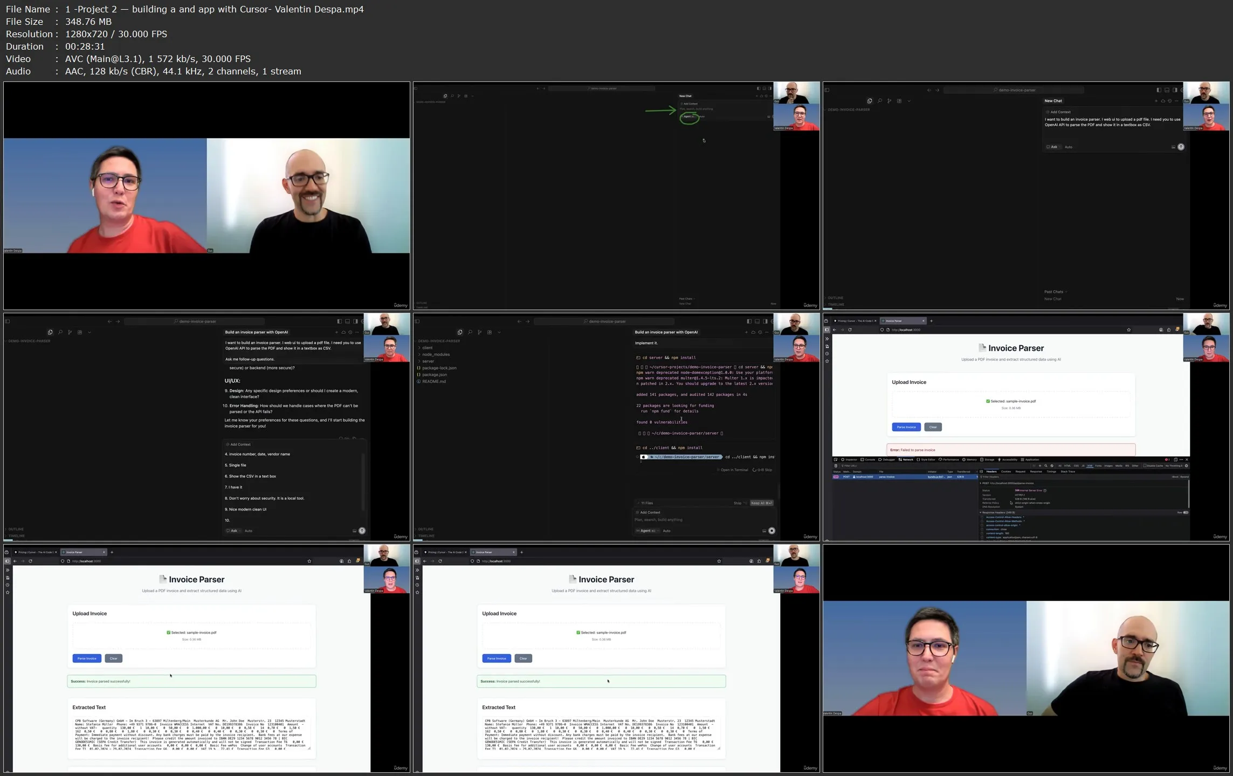This screenshot has width=1233, height=776.
Task: Toggle browser sidebar button in the error frame
Action: (x=827, y=329)
